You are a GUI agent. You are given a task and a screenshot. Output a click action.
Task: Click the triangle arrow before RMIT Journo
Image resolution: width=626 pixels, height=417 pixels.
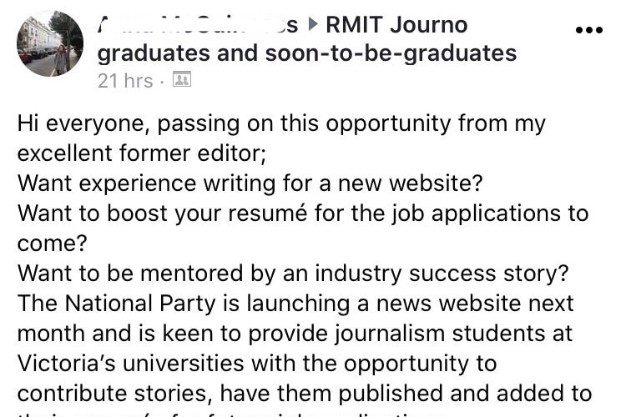click(313, 25)
